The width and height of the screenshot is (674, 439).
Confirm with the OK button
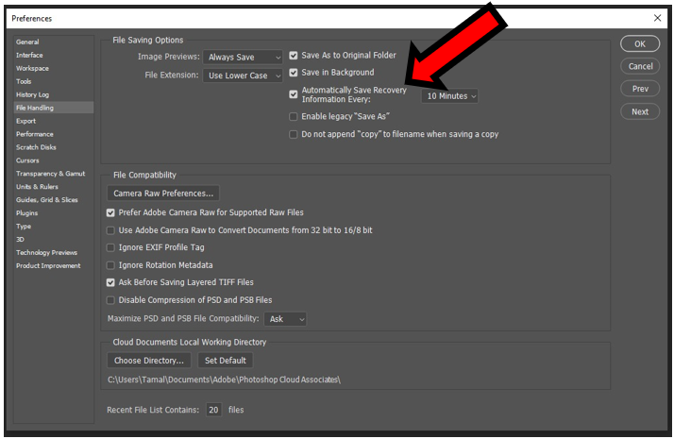(x=640, y=43)
